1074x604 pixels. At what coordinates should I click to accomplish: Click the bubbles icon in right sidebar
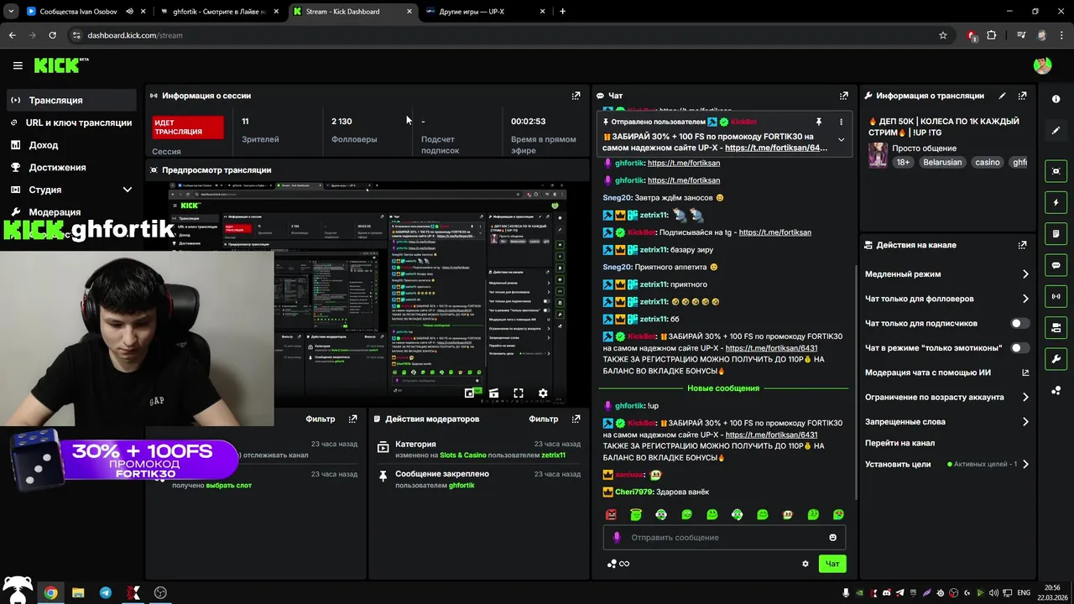coord(1056,390)
